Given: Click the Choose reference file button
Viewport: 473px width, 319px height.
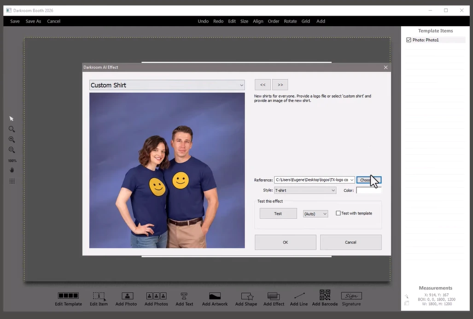Looking at the screenshot, I should [368, 180].
